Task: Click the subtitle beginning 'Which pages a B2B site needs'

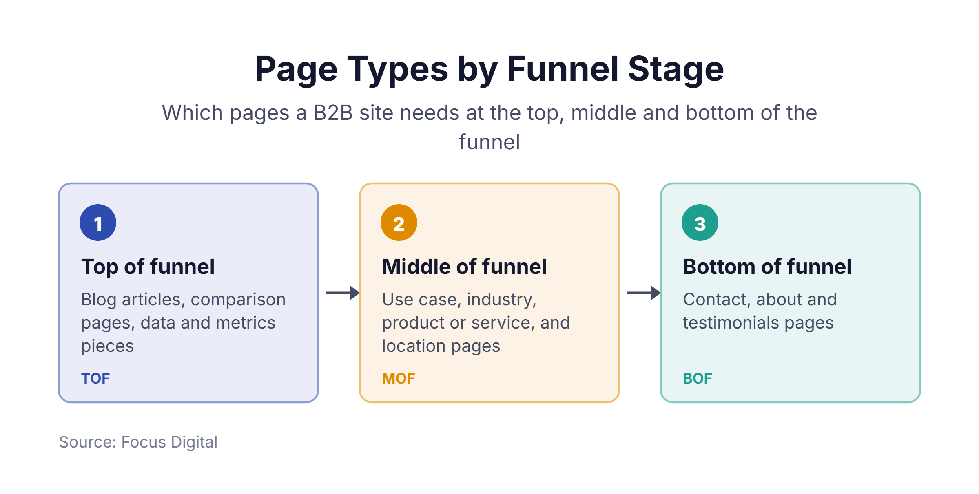Action: tap(489, 127)
